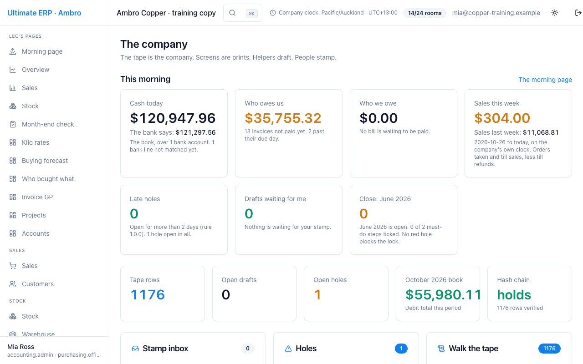Click the Ultimate ERP · Ambro logo link
583x364 pixels.
44,13
